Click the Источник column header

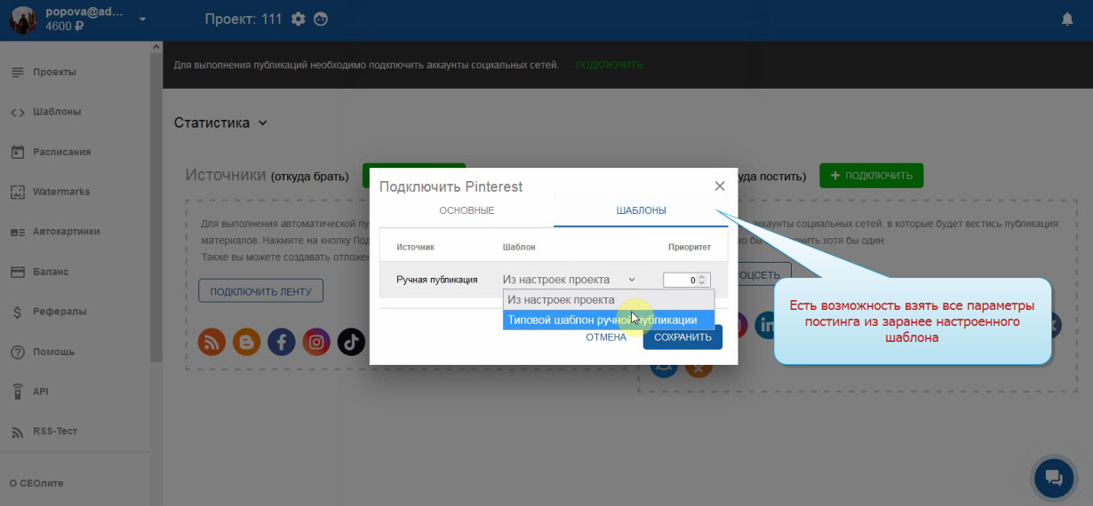pyautogui.click(x=415, y=247)
